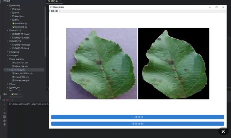This screenshot has width=231, height=138.
Task: Click the segmentation app window title icon
Action: (51, 7)
